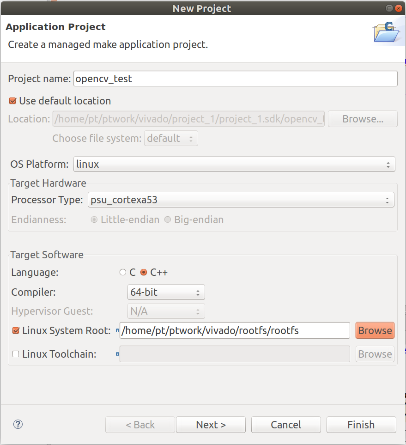The image size is (406, 445).
Task: Select the C++ language radio button
Action: pyautogui.click(x=144, y=272)
